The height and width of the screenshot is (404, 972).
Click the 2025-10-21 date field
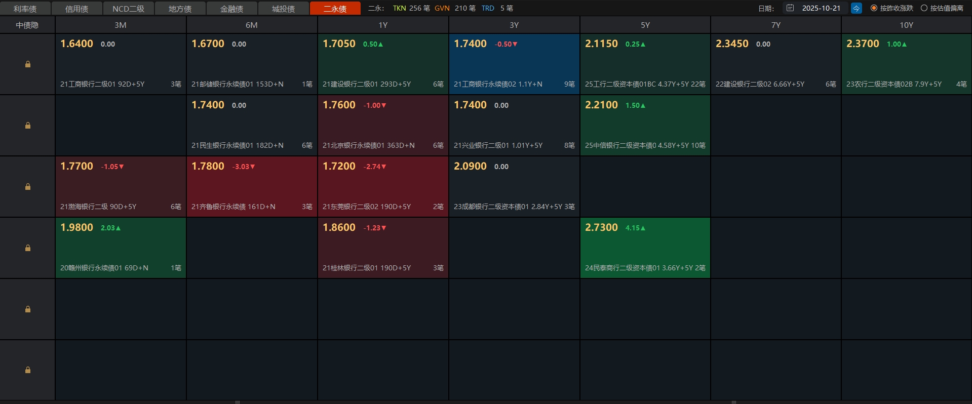[x=821, y=8]
